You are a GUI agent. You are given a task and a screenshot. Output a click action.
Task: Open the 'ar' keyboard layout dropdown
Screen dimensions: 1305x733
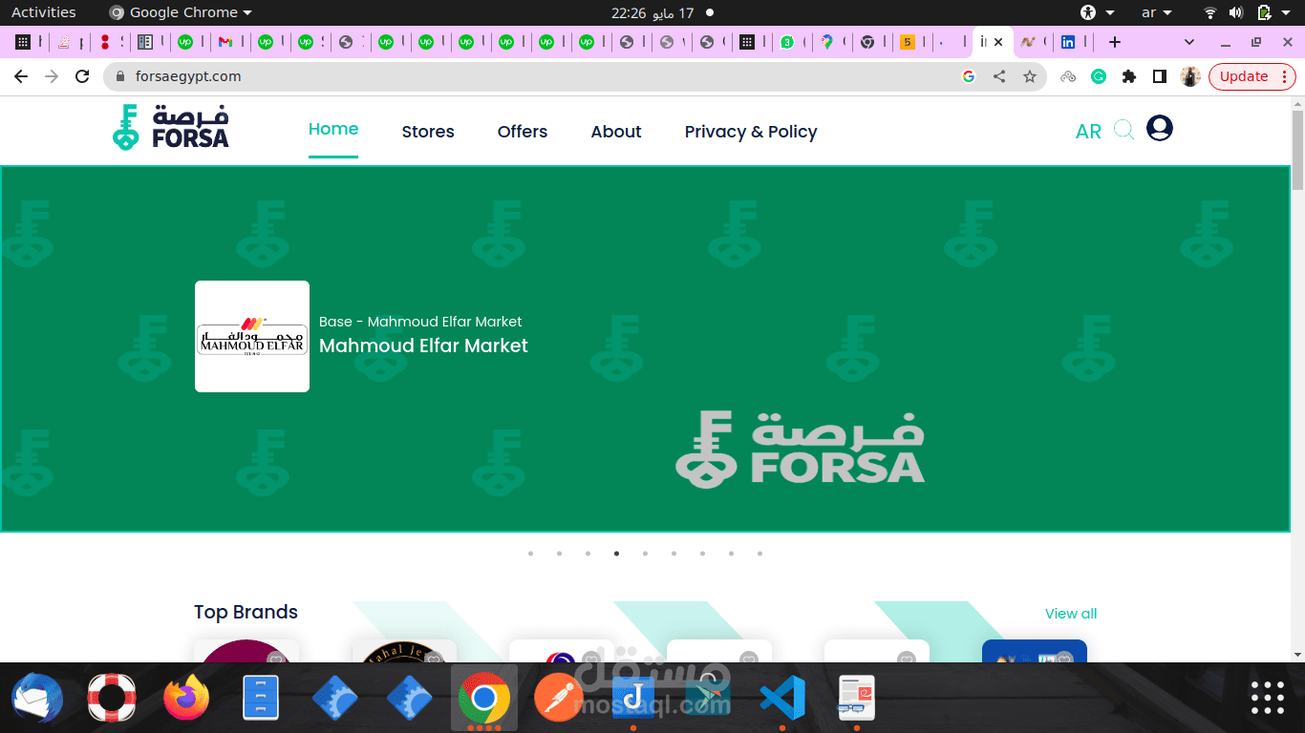tap(1156, 12)
